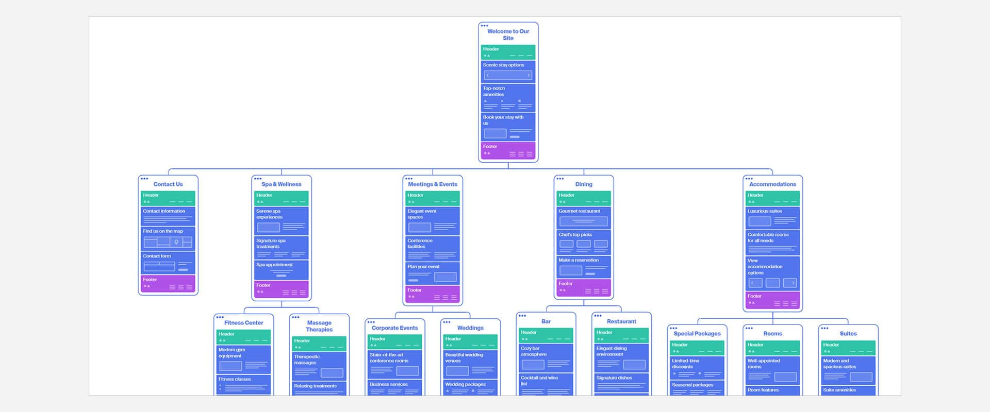Select the Header section of the home page
The height and width of the screenshot is (412, 990).
(508, 52)
